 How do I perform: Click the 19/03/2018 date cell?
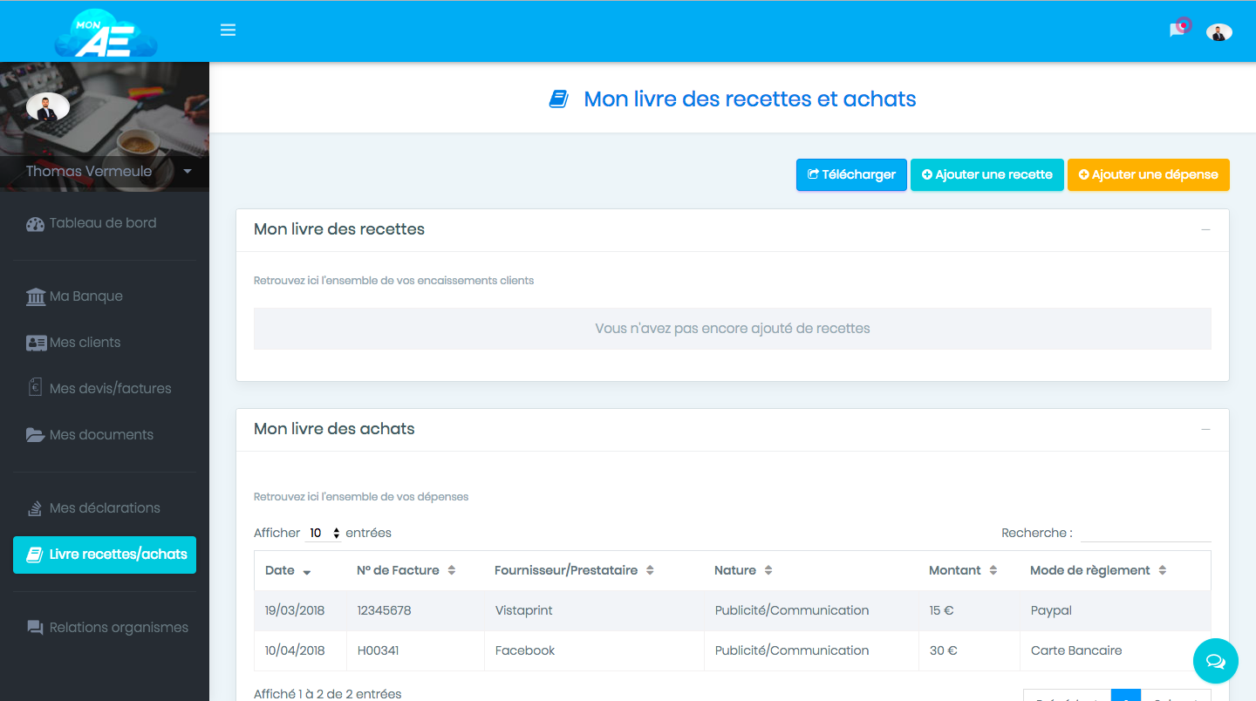click(300, 610)
